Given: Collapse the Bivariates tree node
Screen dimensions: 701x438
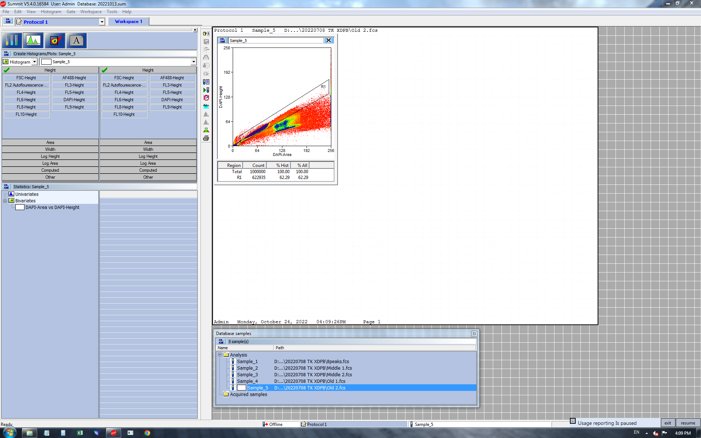Looking at the screenshot, I should coord(5,201).
